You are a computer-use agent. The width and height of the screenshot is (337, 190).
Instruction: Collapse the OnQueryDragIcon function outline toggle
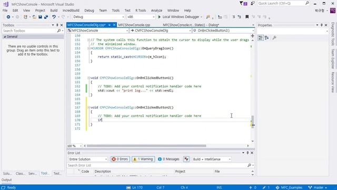88,49
